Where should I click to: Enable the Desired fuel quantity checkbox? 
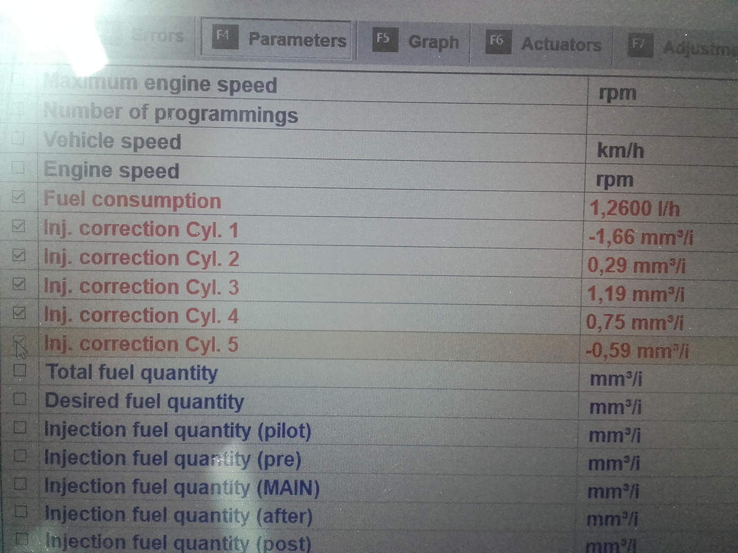pos(20,399)
